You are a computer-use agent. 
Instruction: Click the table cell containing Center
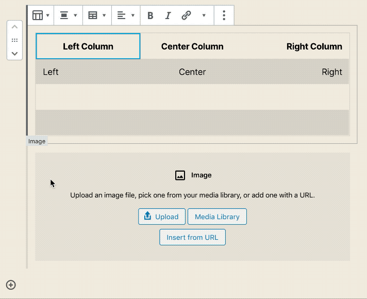tap(192, 72)
